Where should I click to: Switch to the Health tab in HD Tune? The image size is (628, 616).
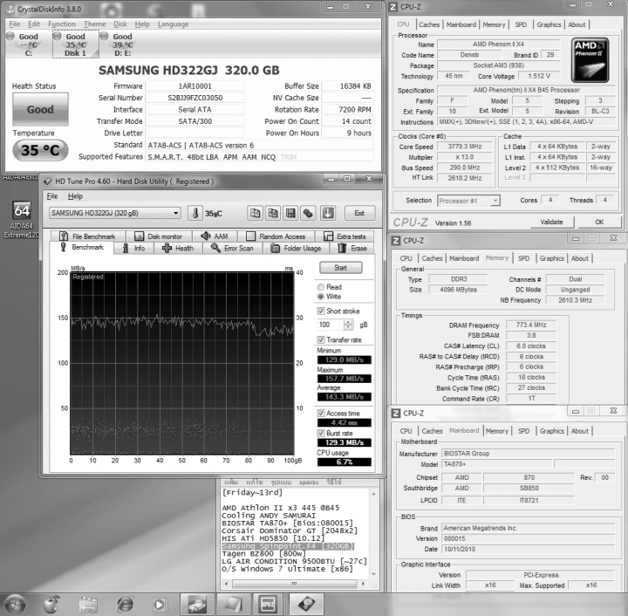click(178, 249)
